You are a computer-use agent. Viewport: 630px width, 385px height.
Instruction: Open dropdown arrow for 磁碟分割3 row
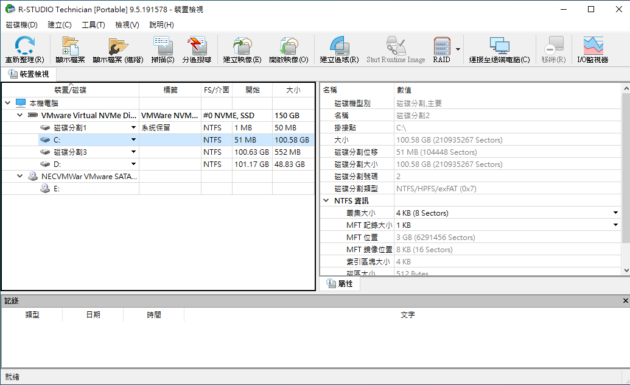(133, 152)
